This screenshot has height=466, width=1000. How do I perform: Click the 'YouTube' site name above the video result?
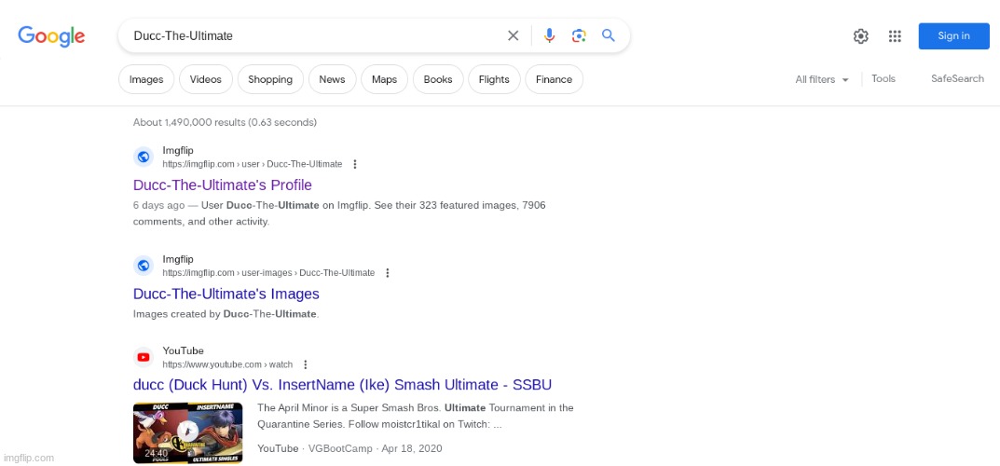tap(183, 350)
